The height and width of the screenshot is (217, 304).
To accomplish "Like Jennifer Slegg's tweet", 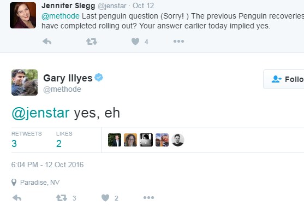I will pyautogui.click(x=135, y=42).
